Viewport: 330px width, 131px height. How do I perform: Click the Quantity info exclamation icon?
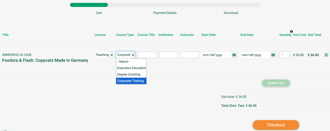[292, 31]
